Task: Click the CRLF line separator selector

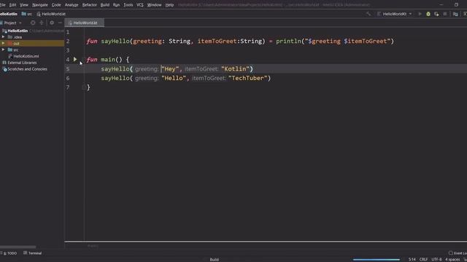Action: click(x=423, y=260)
